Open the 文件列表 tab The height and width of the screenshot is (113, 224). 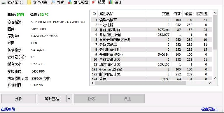pyautogui.click(x=37, y=2)
